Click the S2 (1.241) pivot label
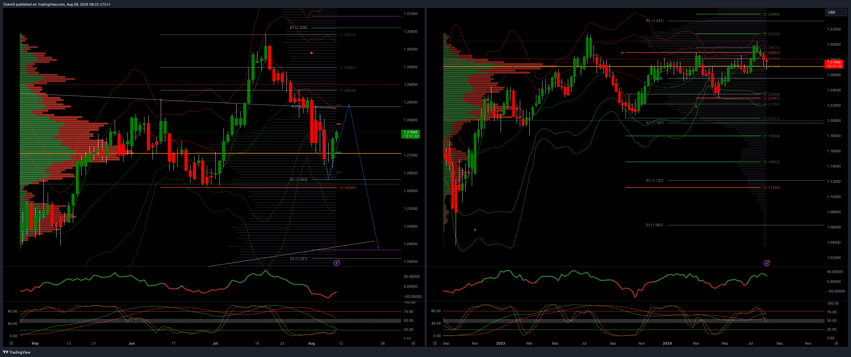 coord(299,258)
